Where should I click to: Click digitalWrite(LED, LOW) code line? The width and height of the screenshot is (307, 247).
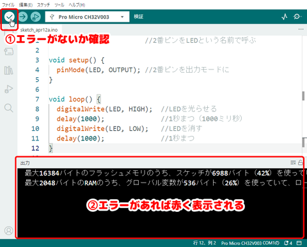point(102,128)
